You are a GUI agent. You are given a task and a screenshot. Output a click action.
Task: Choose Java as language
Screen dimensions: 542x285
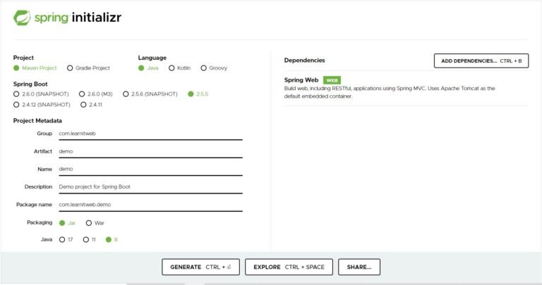pos(148,68)
